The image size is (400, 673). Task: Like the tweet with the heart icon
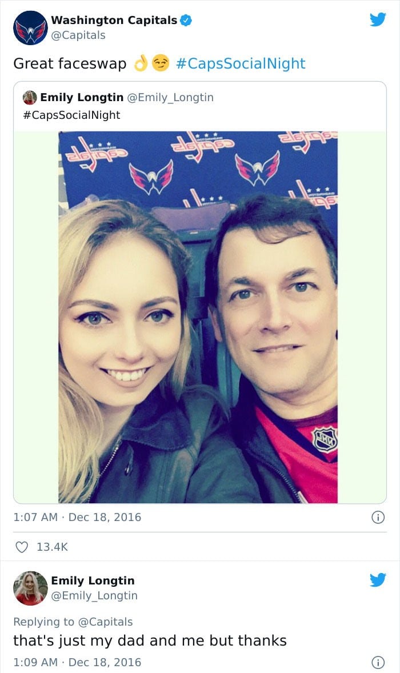pos(22,547)
